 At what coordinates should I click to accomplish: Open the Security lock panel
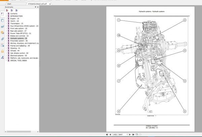coord(2,51)
